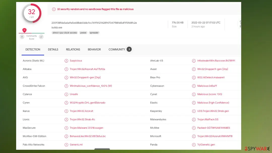Click the buildz.exe file name
272x153 pixels.
click(x=57, y=27)
